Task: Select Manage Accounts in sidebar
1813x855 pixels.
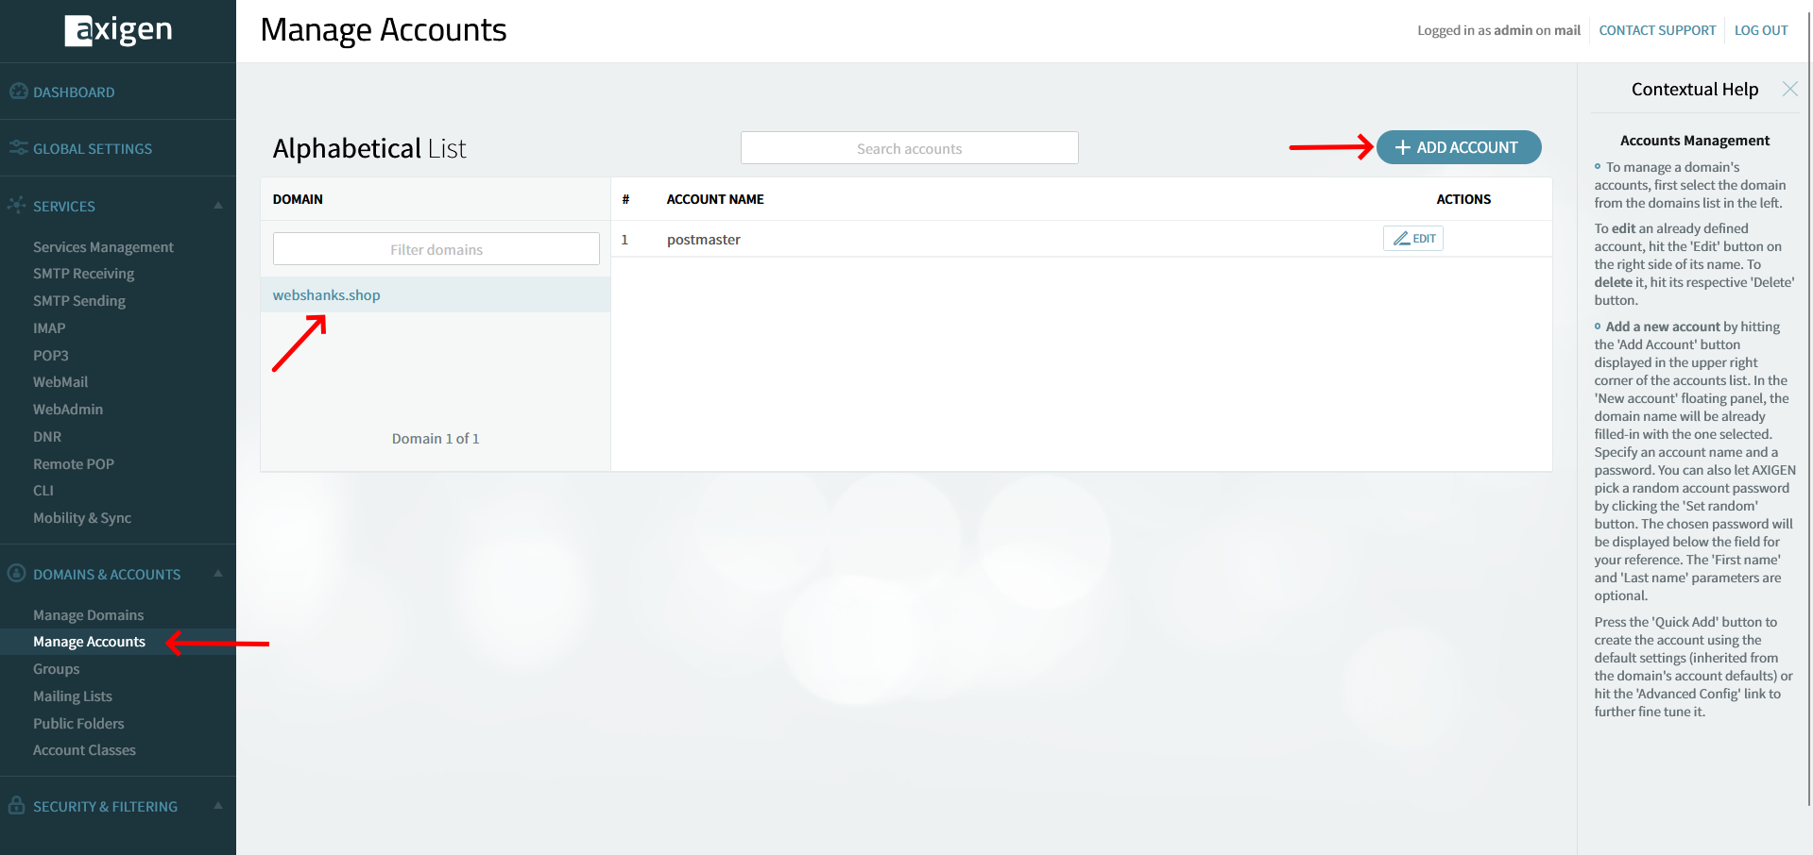Action: (89, 642)
